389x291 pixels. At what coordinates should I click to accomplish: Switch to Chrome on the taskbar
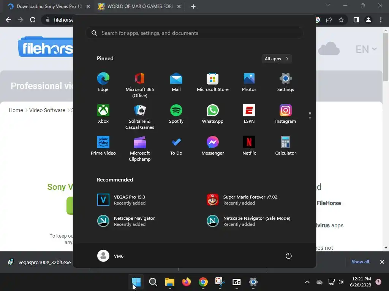click(203, 282)
